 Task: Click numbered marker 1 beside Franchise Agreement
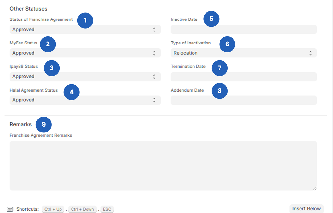pyautogui.click(x=85, y=20)
